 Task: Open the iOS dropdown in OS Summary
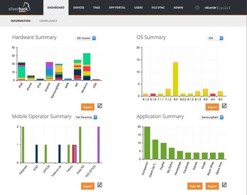(x=215, y=38)
